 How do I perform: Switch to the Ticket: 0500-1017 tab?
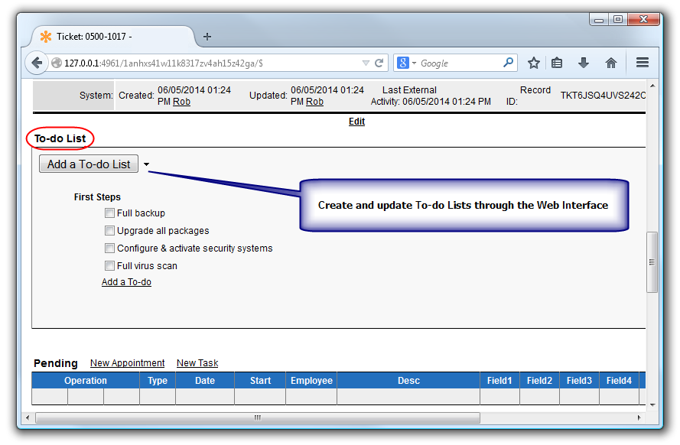click(x=107, y=36)
